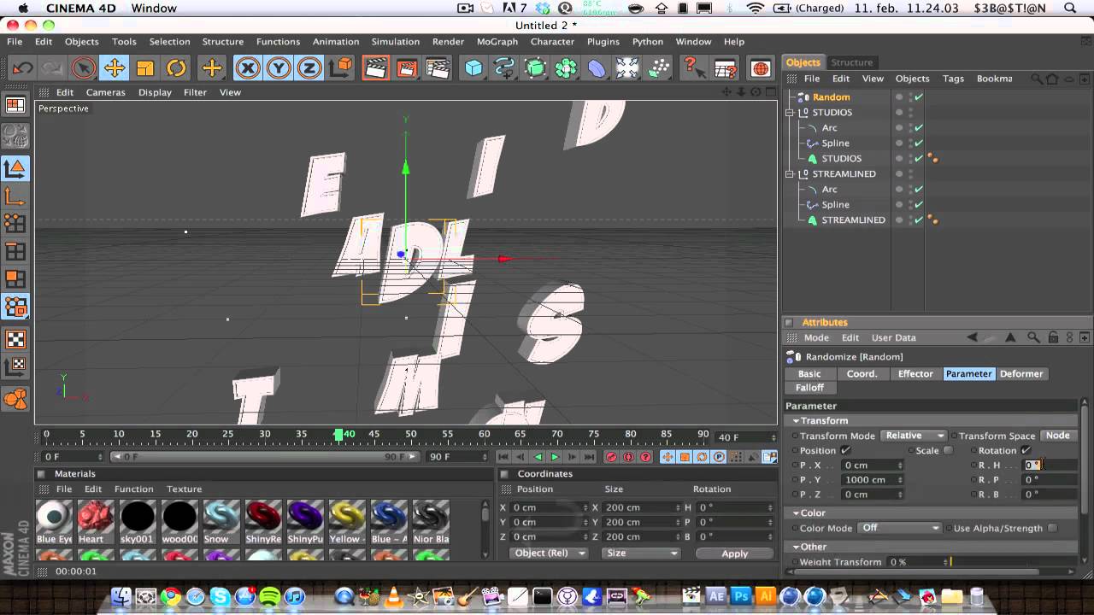Activate the Move tool

(114, 68)
